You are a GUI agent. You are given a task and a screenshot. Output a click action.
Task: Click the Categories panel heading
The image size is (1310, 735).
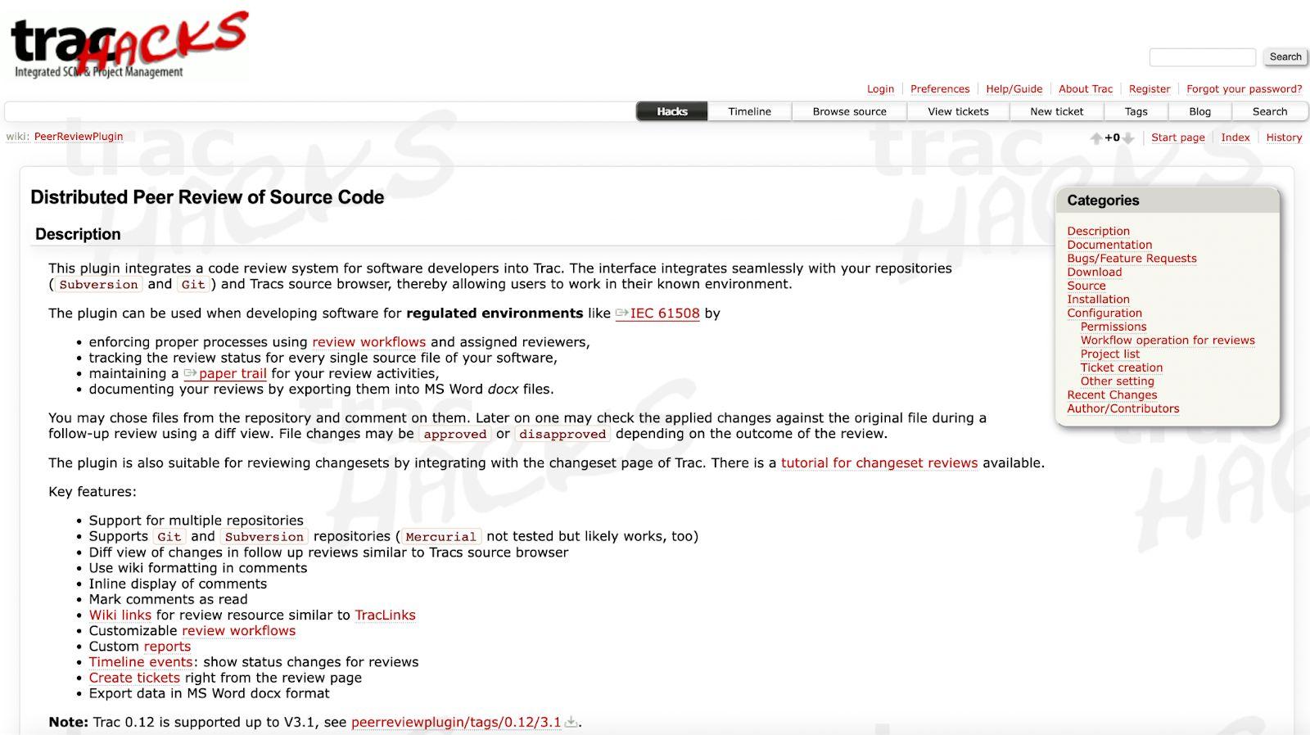1103,201
